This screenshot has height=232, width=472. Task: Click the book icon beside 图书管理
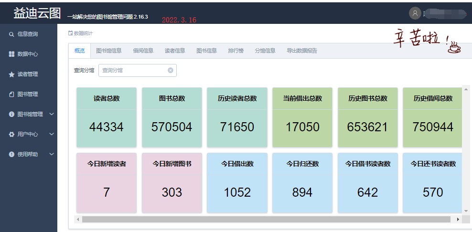11,95
